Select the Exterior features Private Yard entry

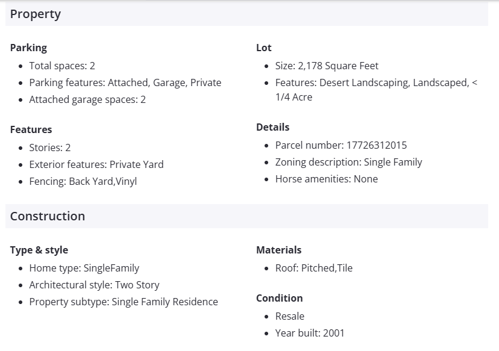[x=96, y=164]
